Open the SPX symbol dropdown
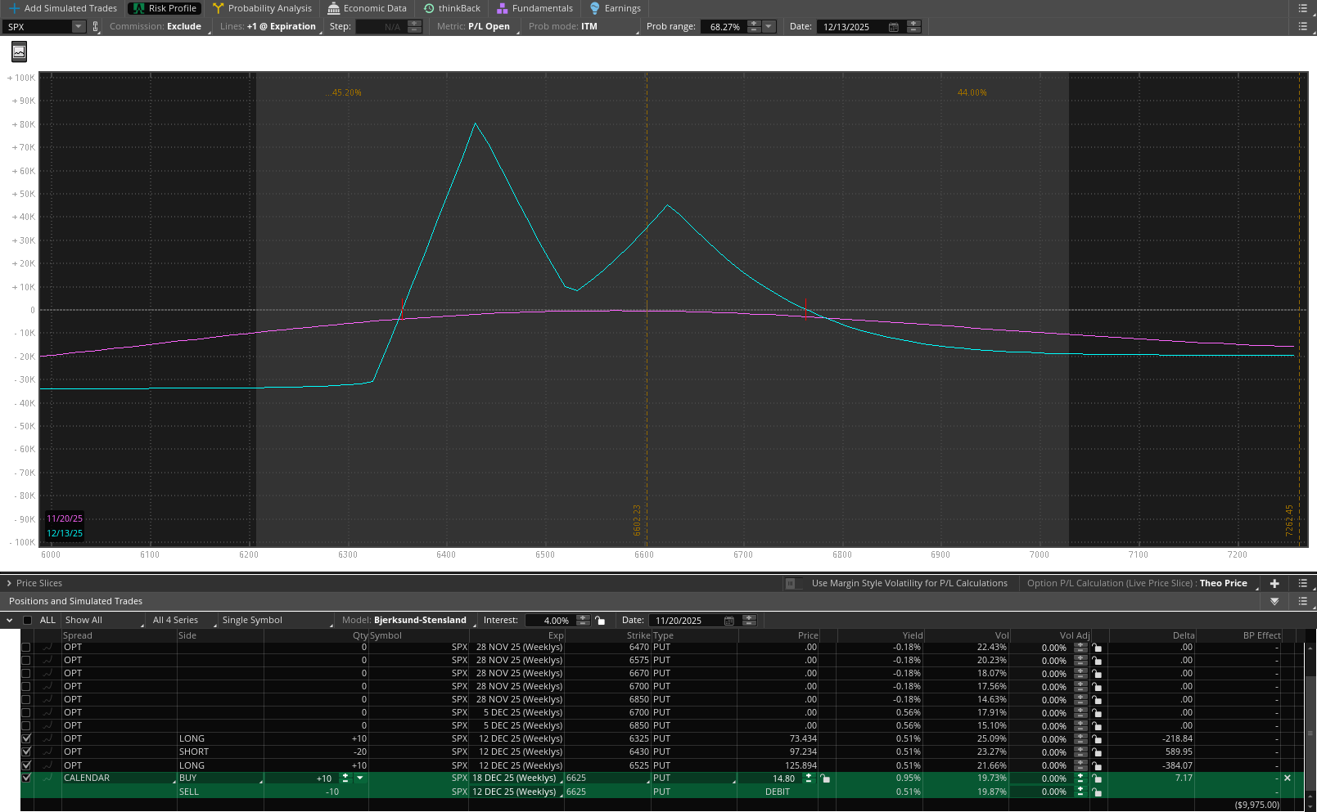 click(x=79, y=27)
